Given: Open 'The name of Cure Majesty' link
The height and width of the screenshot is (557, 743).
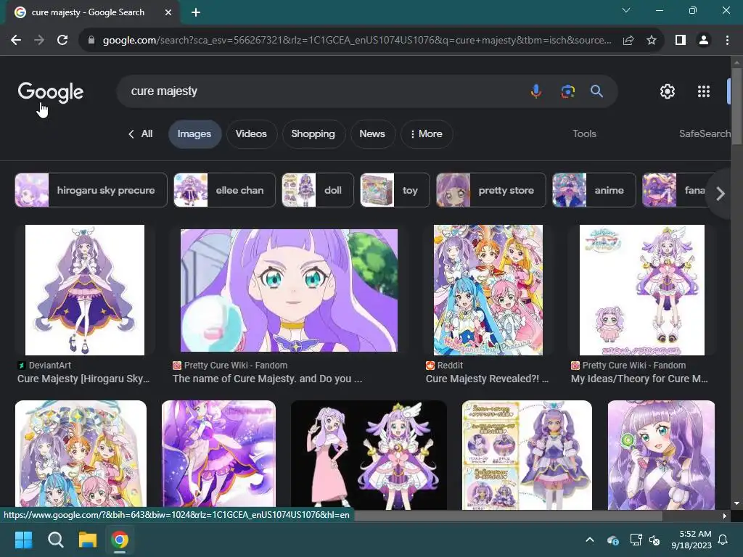Looking at the screenshot, I should point(267,379).
